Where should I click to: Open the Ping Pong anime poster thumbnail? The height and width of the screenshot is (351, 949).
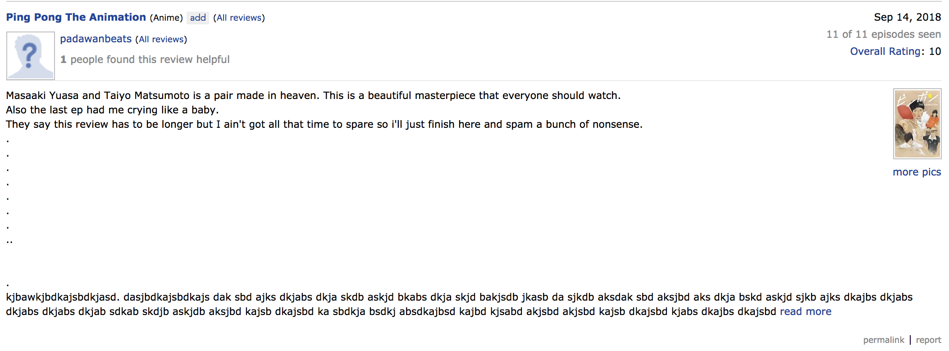[917, 124]
